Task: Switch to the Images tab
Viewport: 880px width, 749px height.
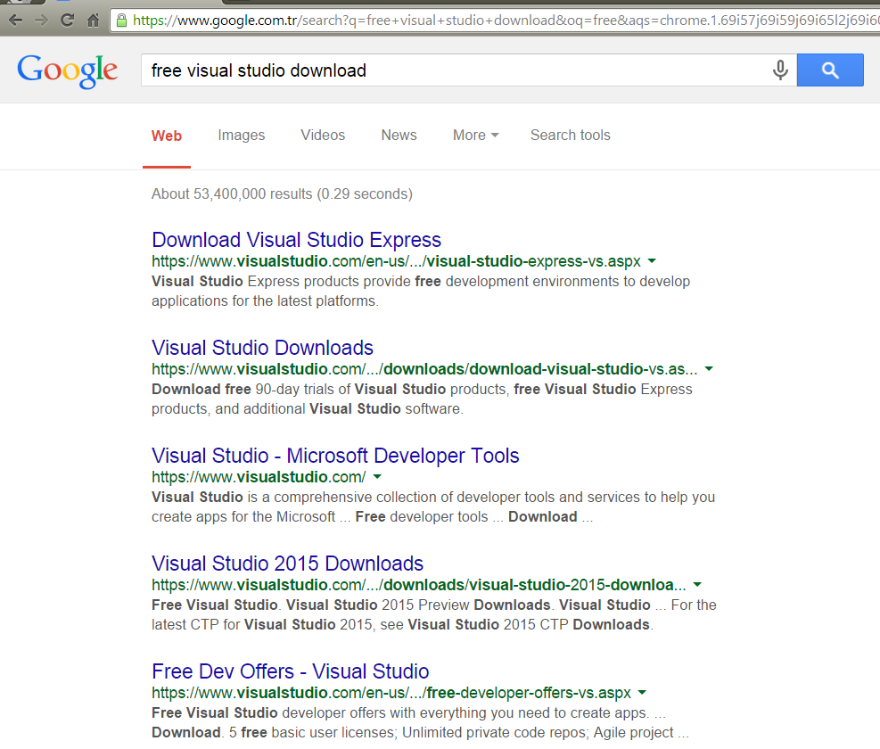Action: 242,136
